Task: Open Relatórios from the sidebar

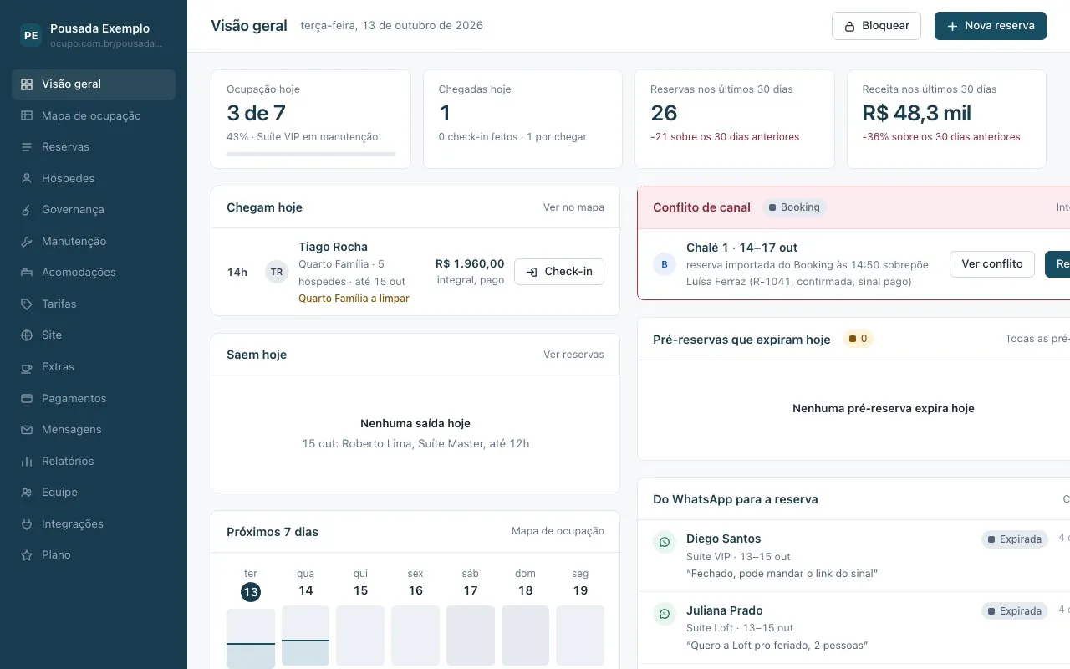Action: [94, 461]
